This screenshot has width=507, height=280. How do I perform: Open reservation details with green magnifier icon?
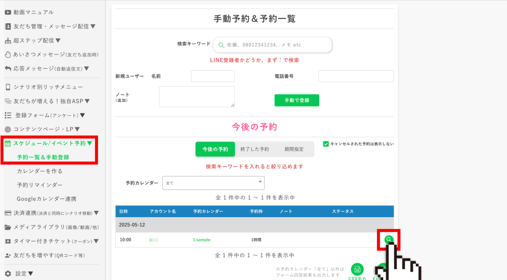(389, 239)
